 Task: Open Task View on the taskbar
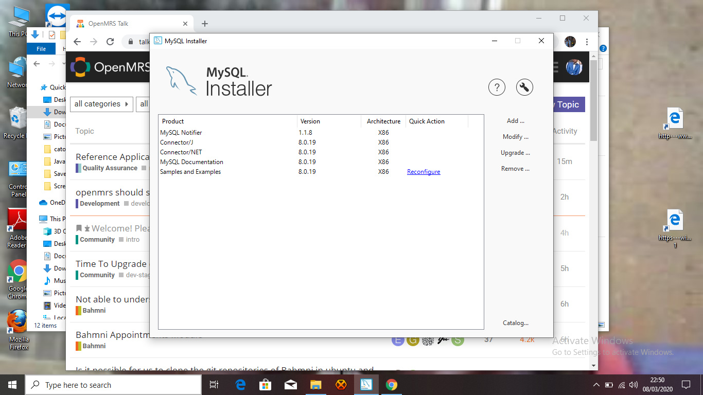tap(214, 385)
